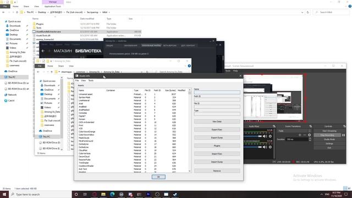Open Share tab in Among Us_Data explorer
This screenshot has height=198, width=352.
coord(61,66)
